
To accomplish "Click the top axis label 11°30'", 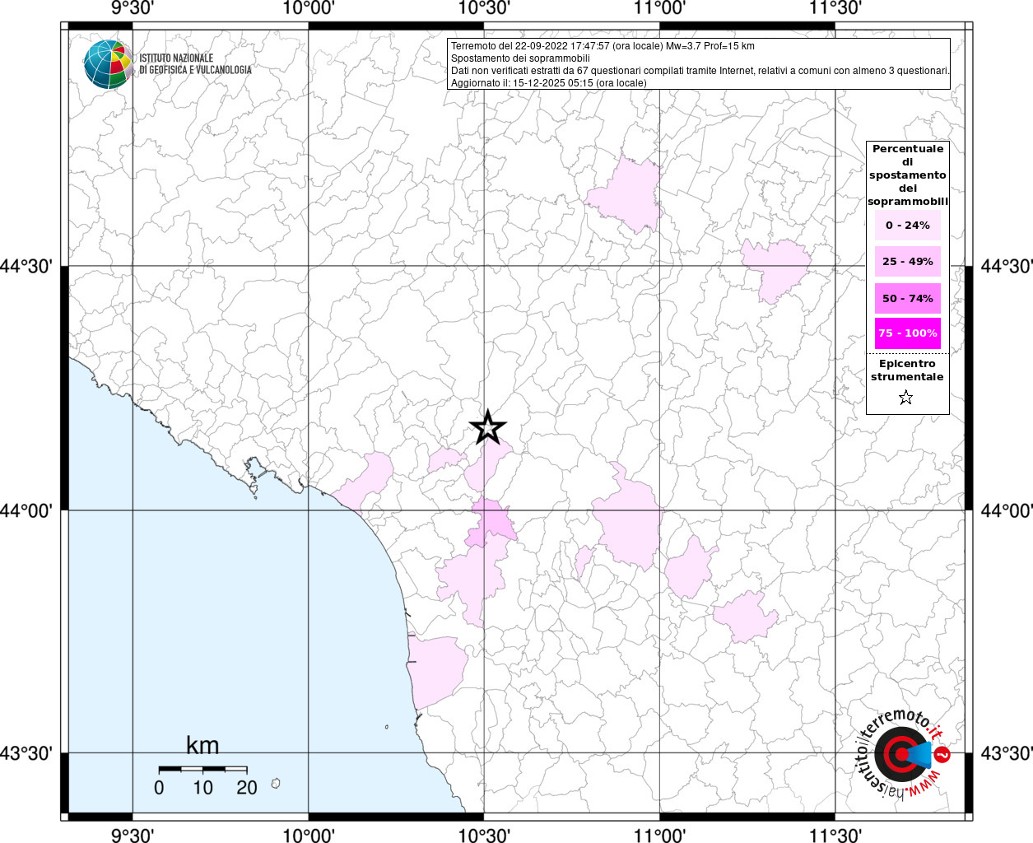I will (835, 8).
